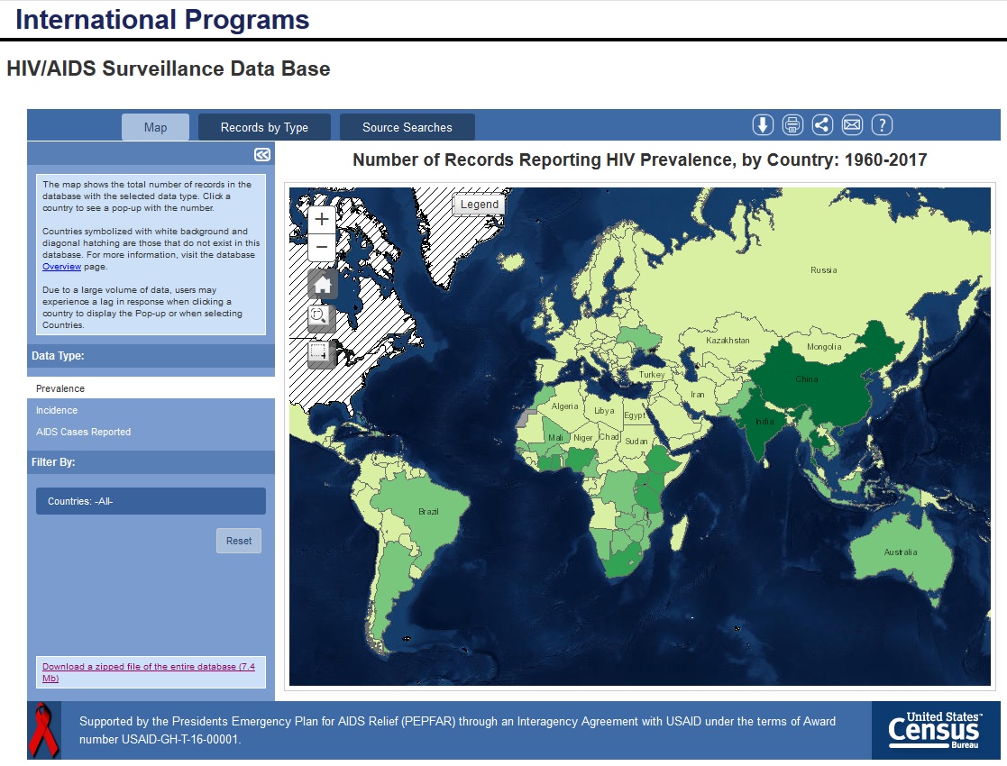Click Turkey on the map
This screenshot has height=766, width=1007.
652,374
